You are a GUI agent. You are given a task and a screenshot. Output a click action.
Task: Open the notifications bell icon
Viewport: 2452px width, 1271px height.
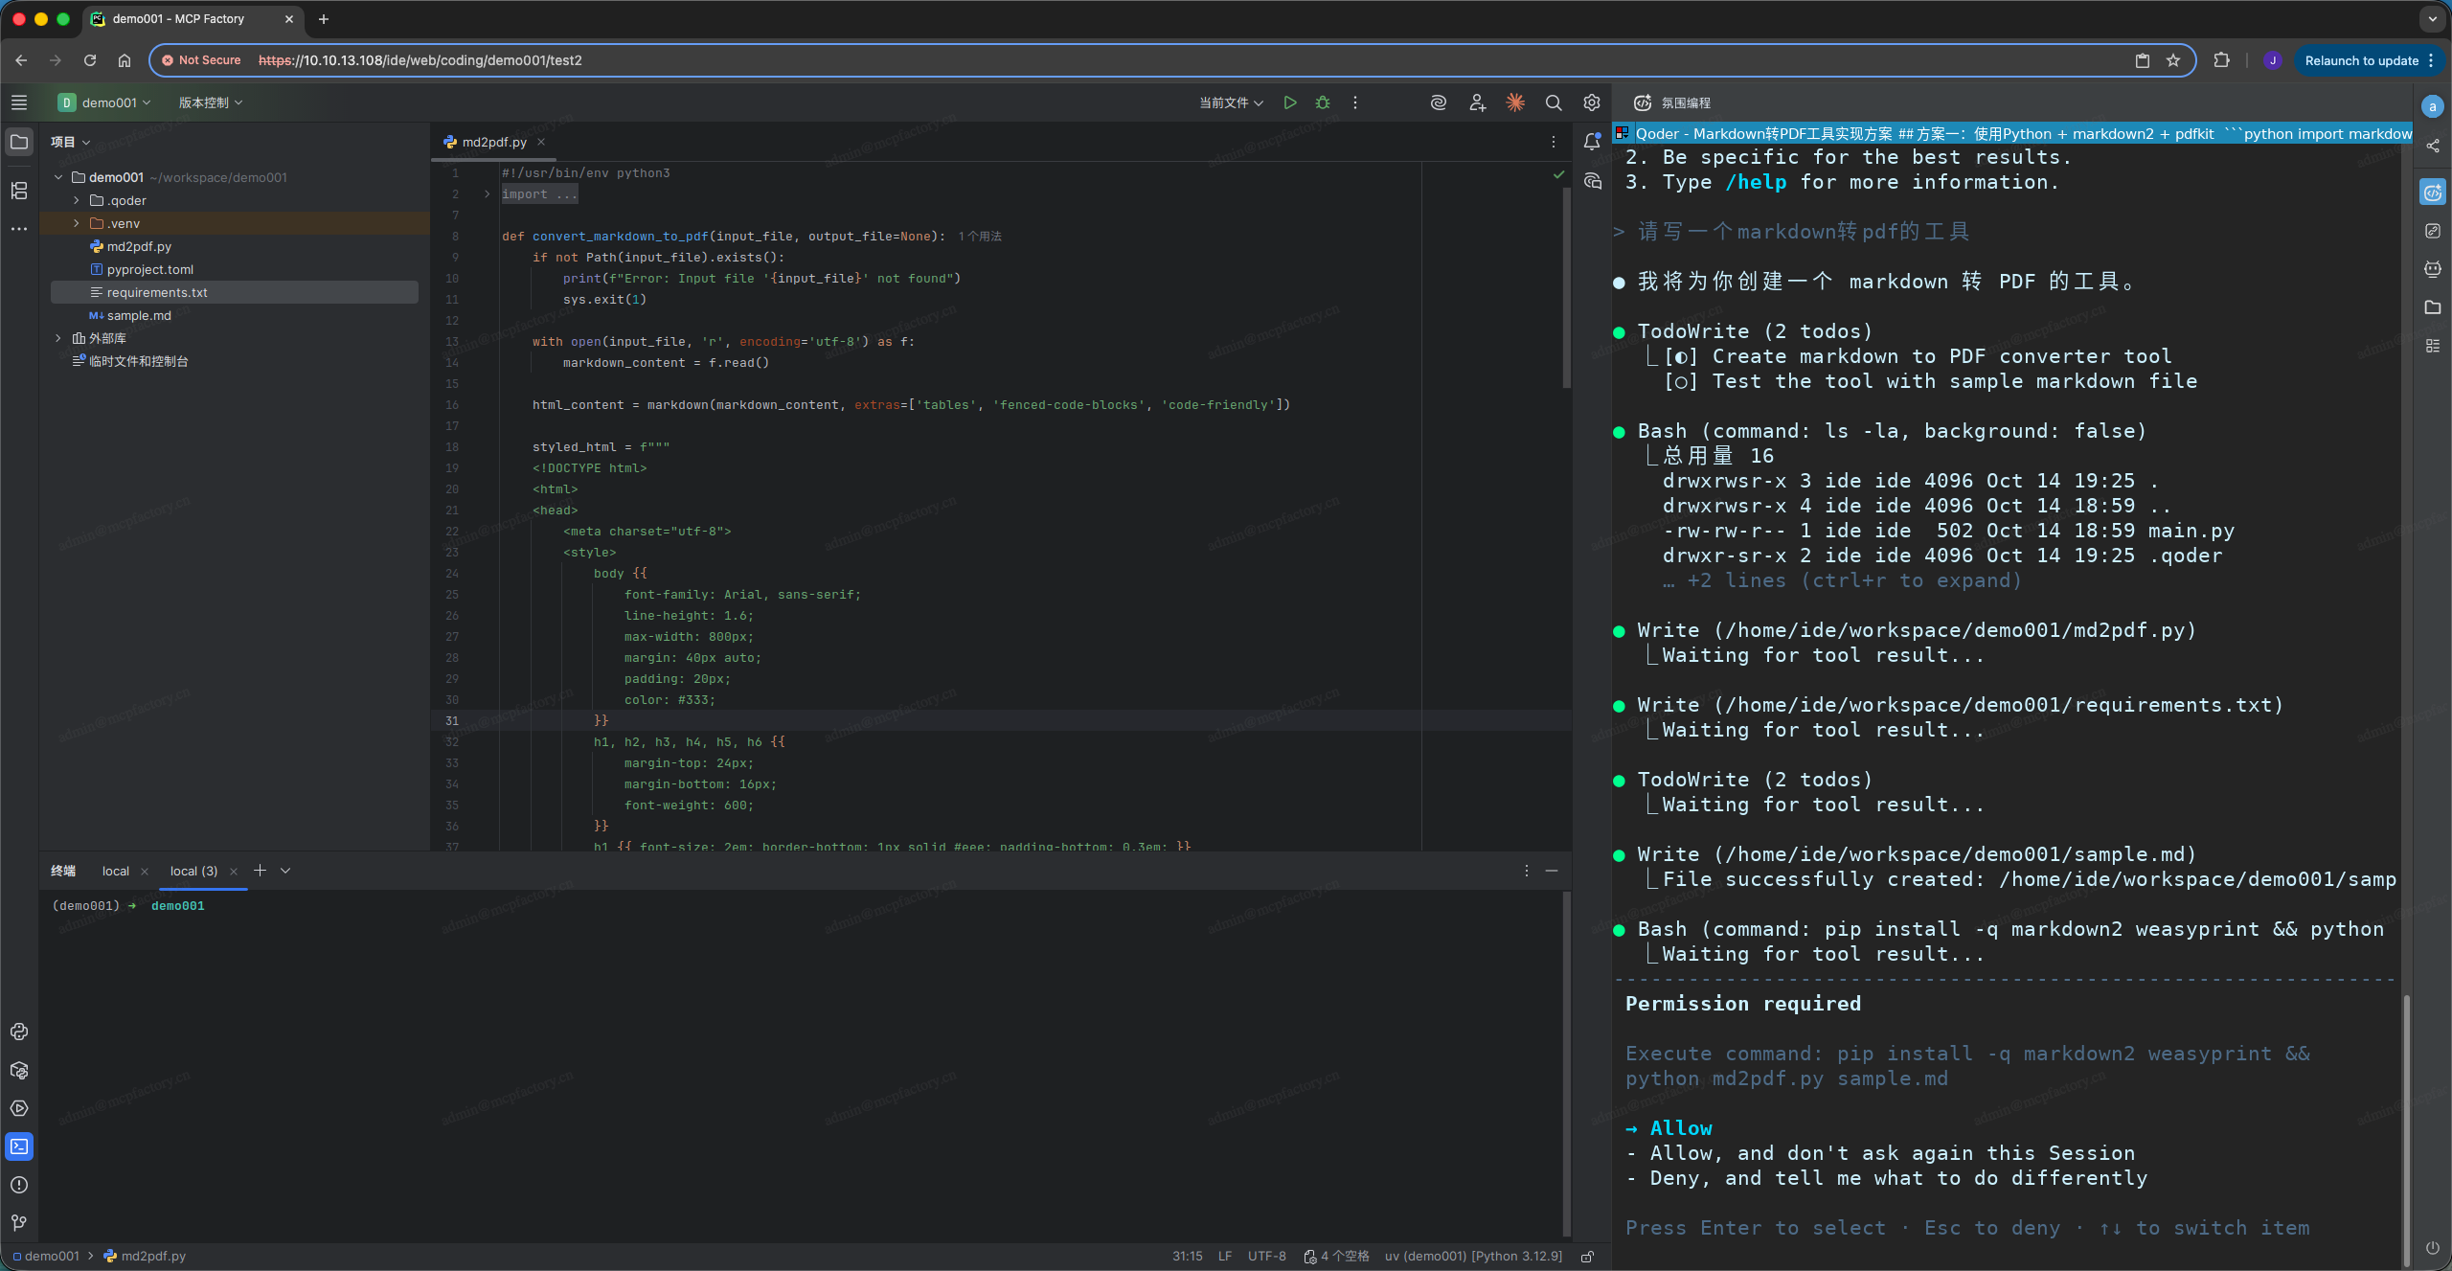coord(1592,142)
